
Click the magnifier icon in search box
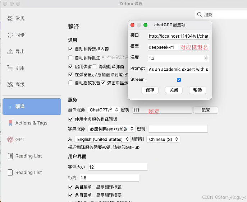click(x=200, y=15)
